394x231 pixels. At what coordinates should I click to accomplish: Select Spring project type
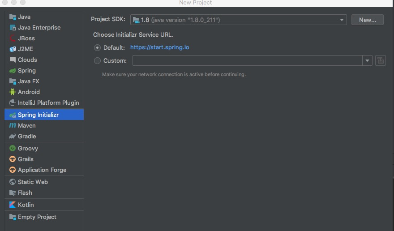[44, 71]
